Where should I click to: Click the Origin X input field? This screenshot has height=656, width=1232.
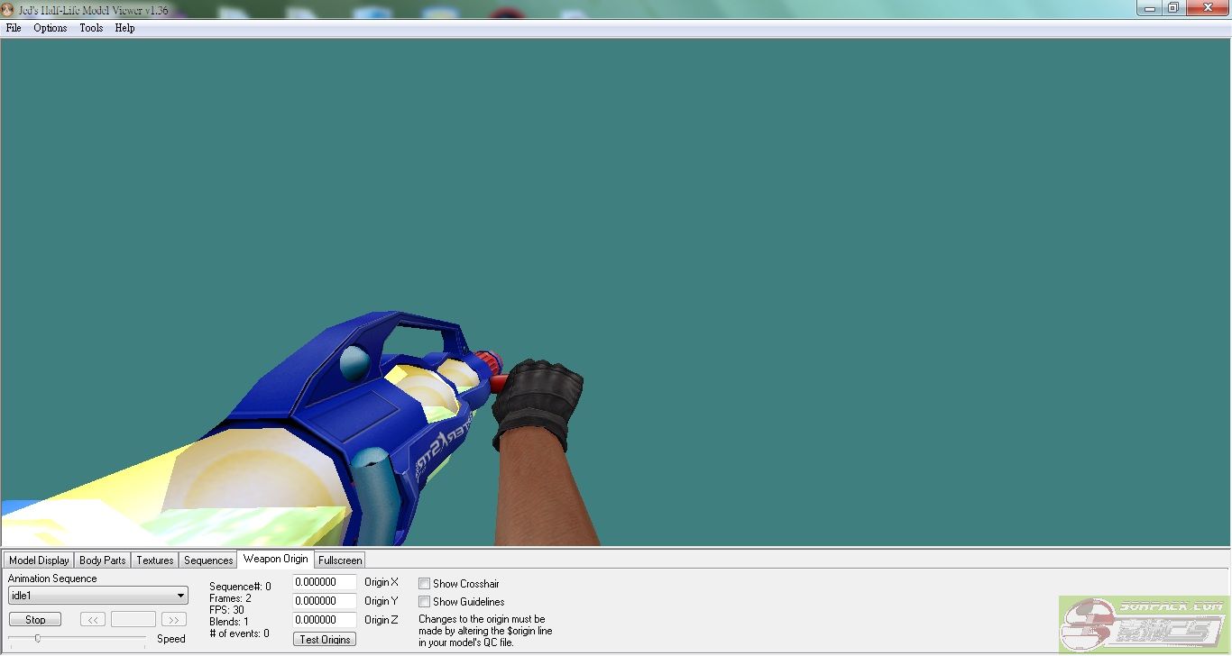click(324, 582)
